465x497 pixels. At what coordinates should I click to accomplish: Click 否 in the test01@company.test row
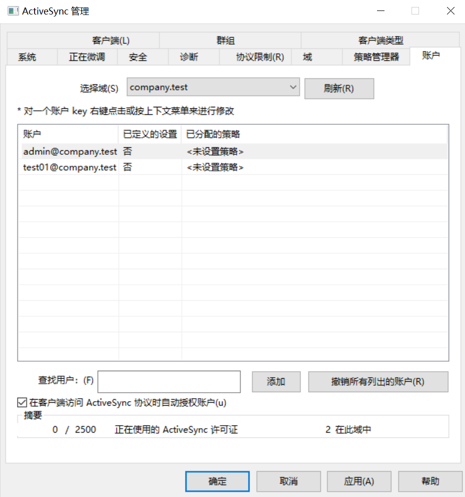[x=127, y=167]
